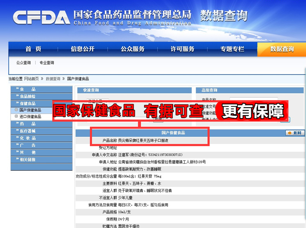Expand the 国产保健食品 tree node
This screenshot has width=306, height=228.
(x=16, y=110)
